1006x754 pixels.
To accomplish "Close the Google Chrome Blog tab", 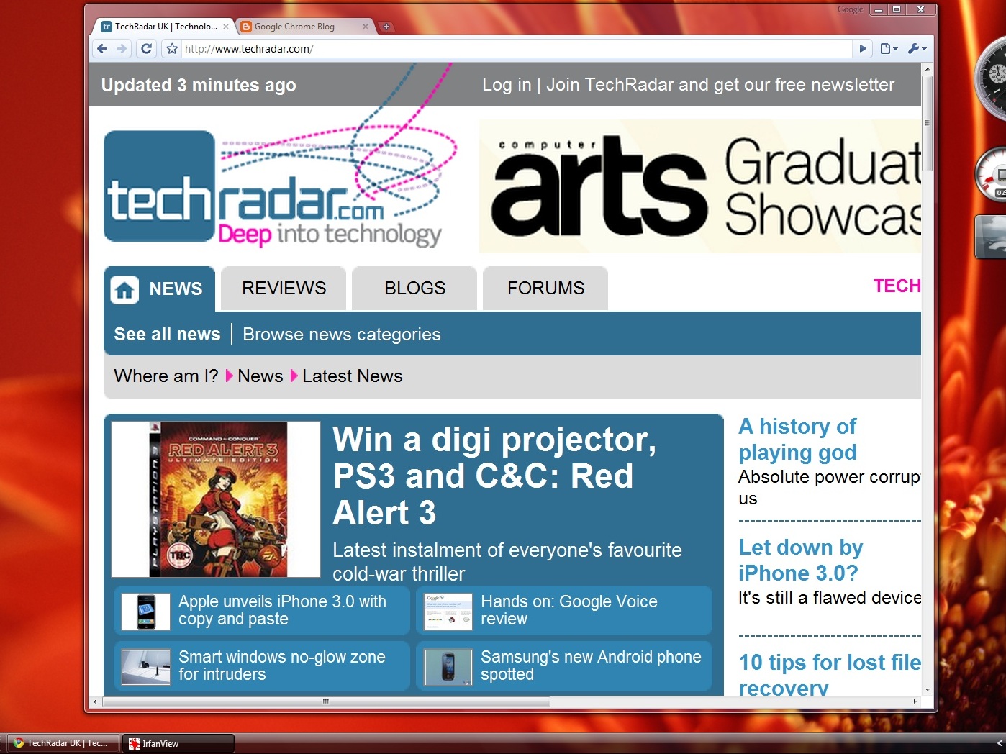I will click(366, 27).
